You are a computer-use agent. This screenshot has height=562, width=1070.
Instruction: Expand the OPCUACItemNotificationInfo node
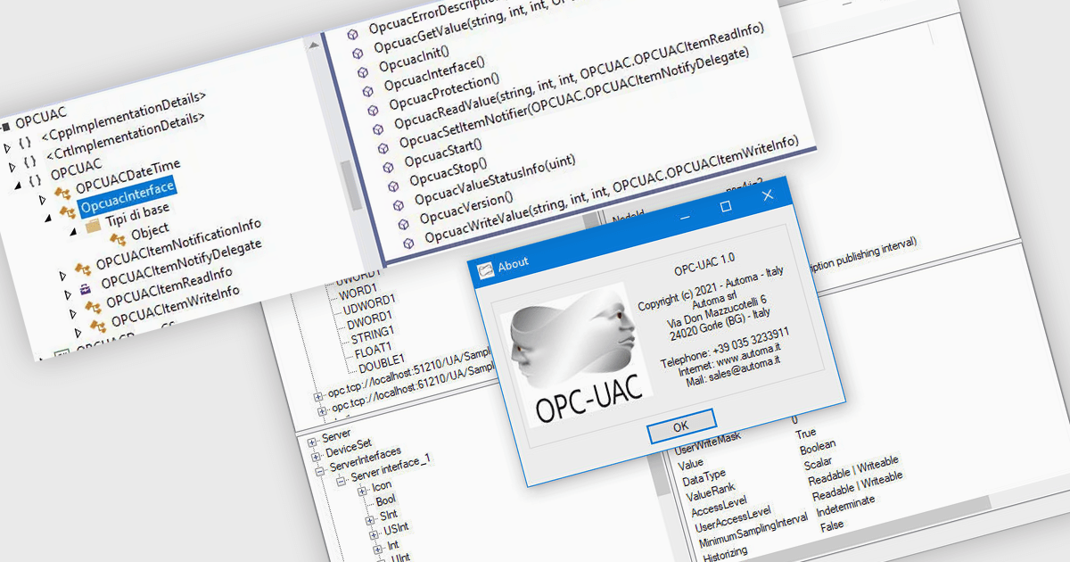pyautogui.click(x=62, y=275)
